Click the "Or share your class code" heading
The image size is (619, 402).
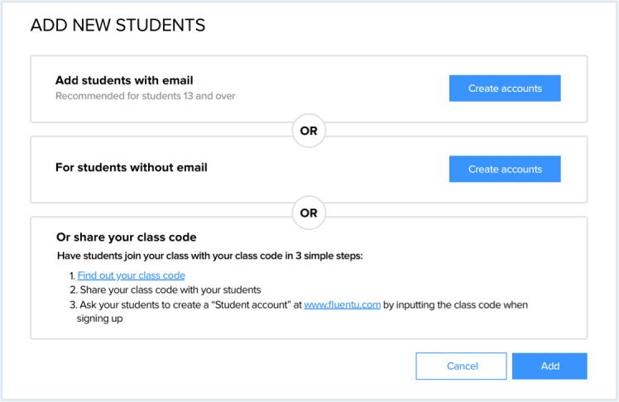coord(126,237)
